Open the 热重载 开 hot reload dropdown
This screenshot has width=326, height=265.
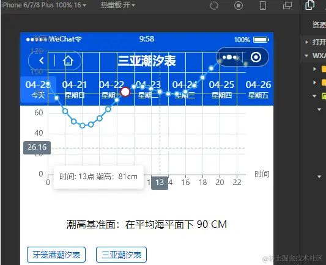pyautogui.click(x=118, y=5)
